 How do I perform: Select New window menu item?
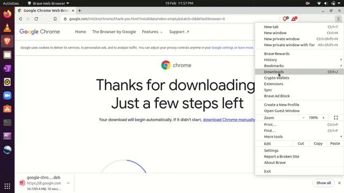click(x=299, y=33)
